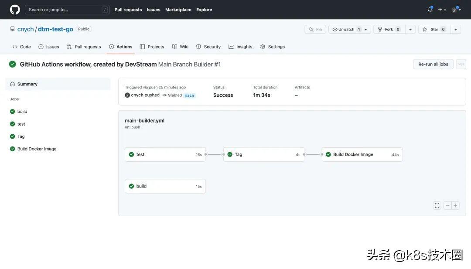Switch to the Settings tab
This screenshot has width=471, height=269.
pyautogui.click(x=273, y=47)
